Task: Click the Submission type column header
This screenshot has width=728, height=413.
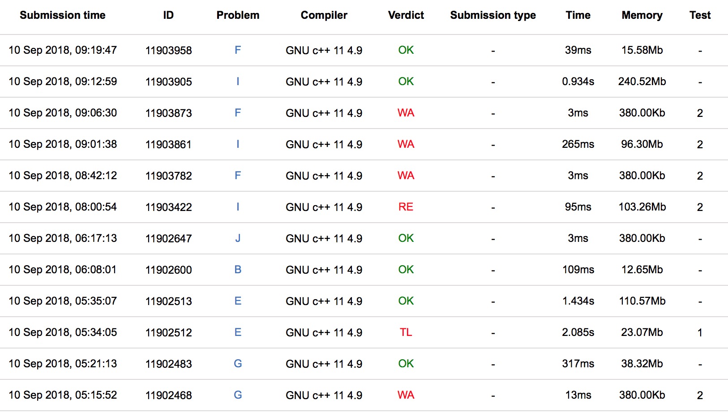Action: coord(492,15)
